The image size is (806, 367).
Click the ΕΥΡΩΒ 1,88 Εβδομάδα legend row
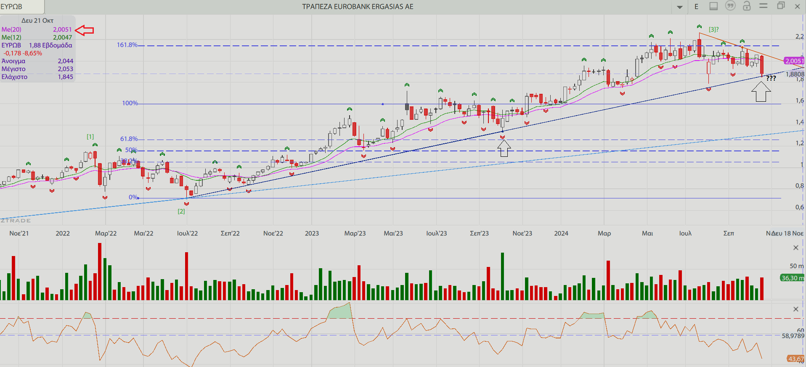click(x=37, y=45)
